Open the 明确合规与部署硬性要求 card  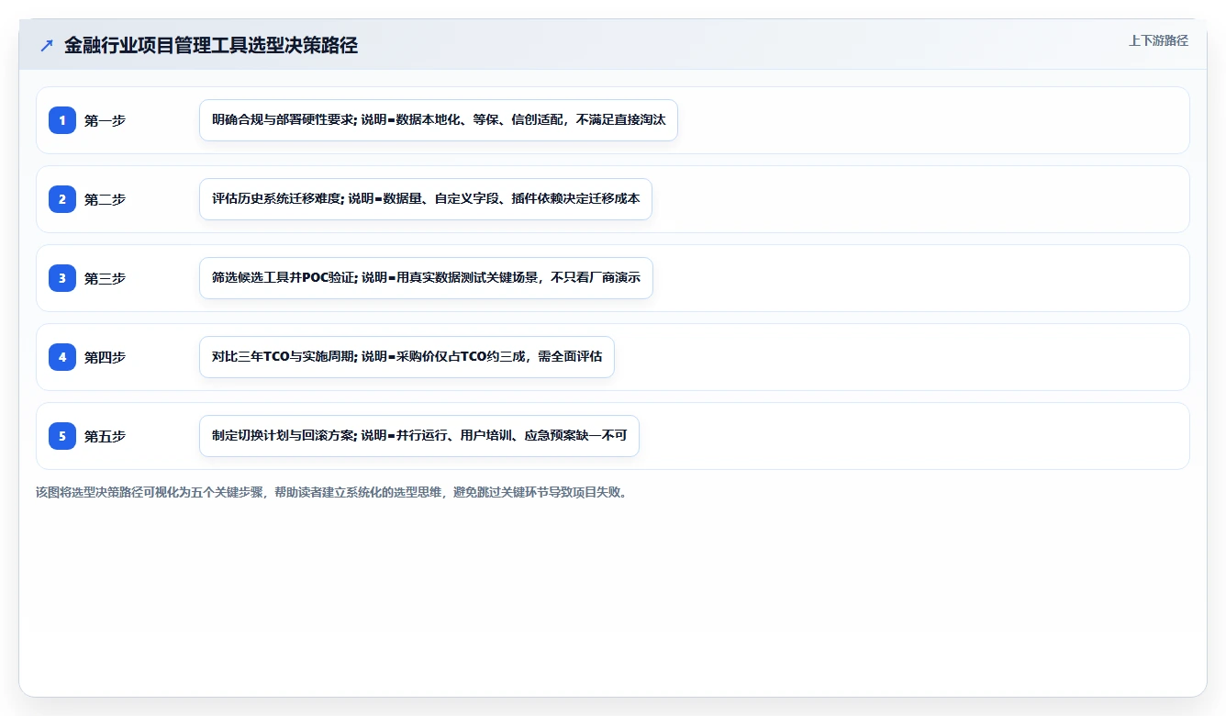point(439,120)
